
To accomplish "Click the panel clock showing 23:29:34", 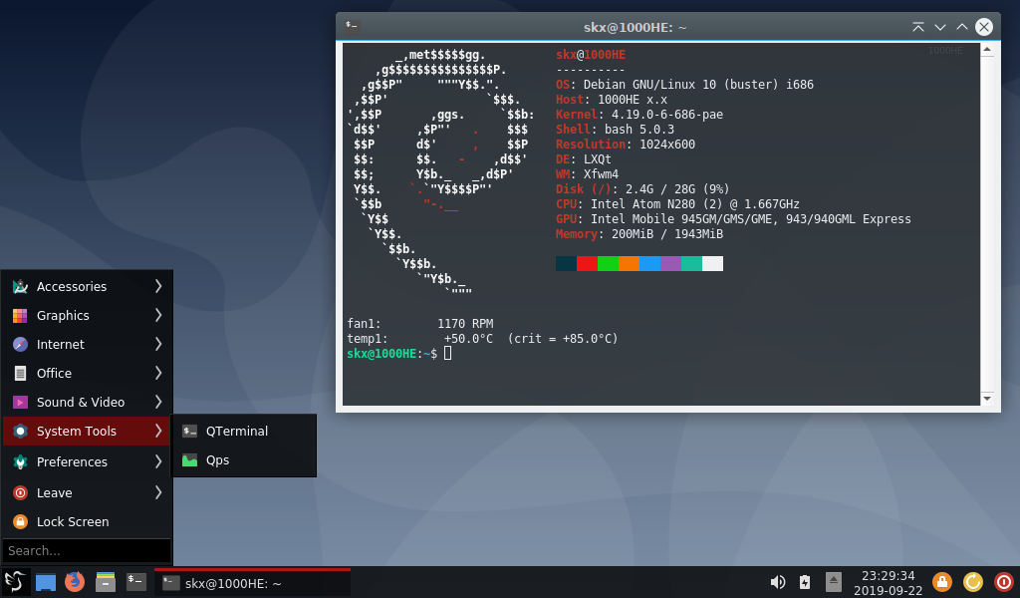I will [888, 583].
